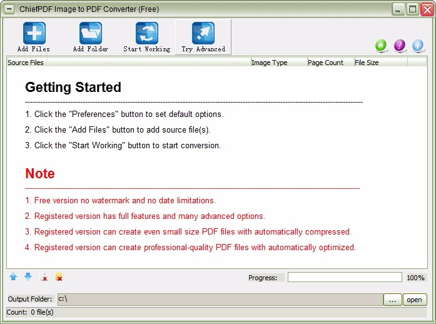
Task: Maximize the ChiefPDF window
Action: pyautogui.click(x=412, y=10)
